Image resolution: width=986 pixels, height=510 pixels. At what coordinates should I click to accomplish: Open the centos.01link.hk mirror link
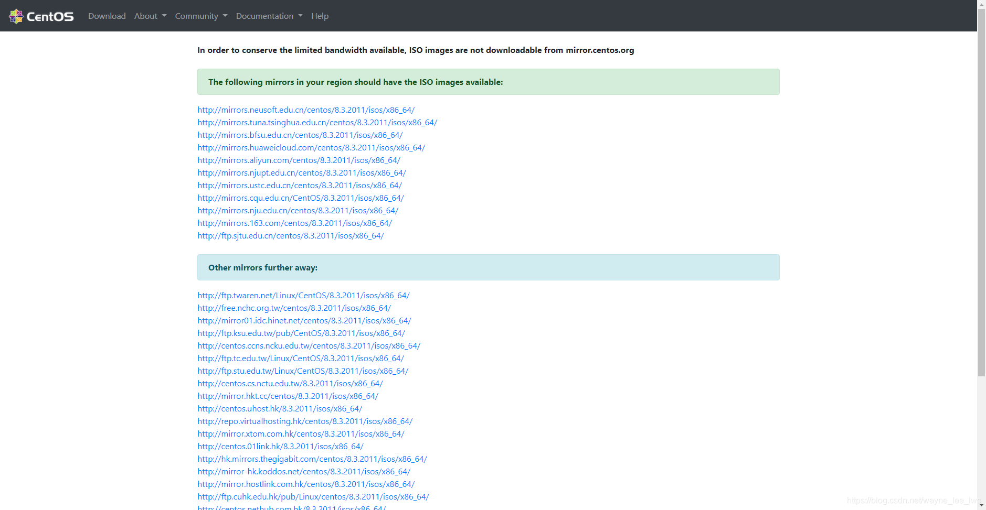coord(280,447)
